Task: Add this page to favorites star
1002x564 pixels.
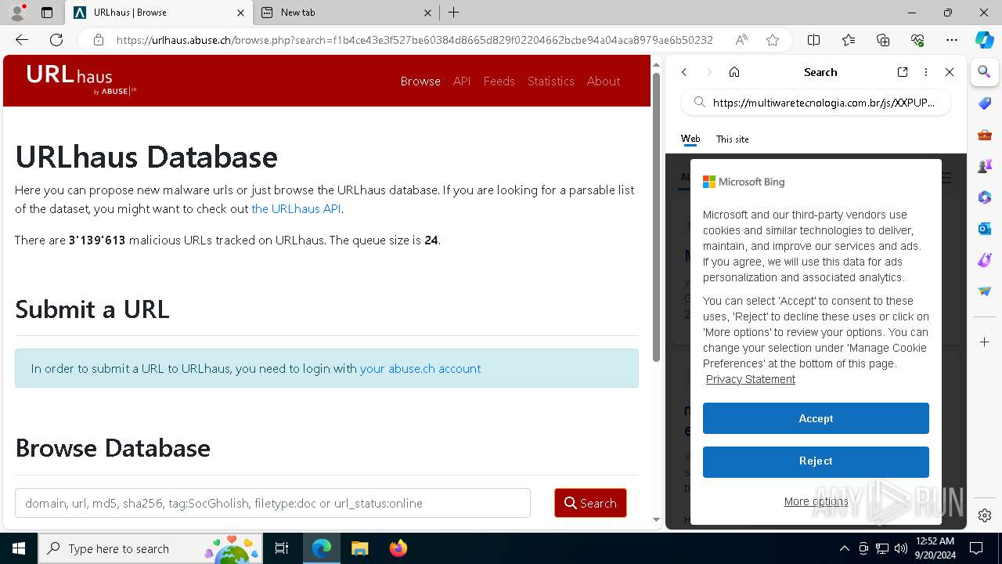Action: click(x=773, y=40)
